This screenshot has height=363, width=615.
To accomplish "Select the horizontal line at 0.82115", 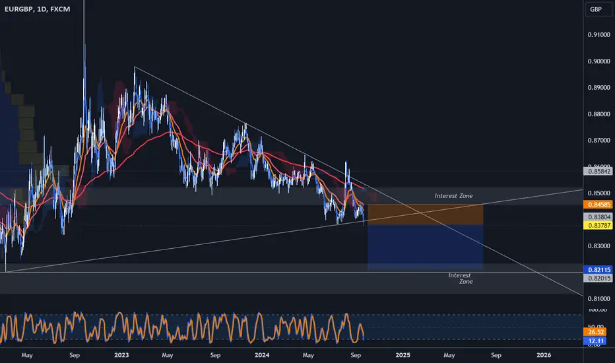I will pyautogui.click(x=290, y=272).
